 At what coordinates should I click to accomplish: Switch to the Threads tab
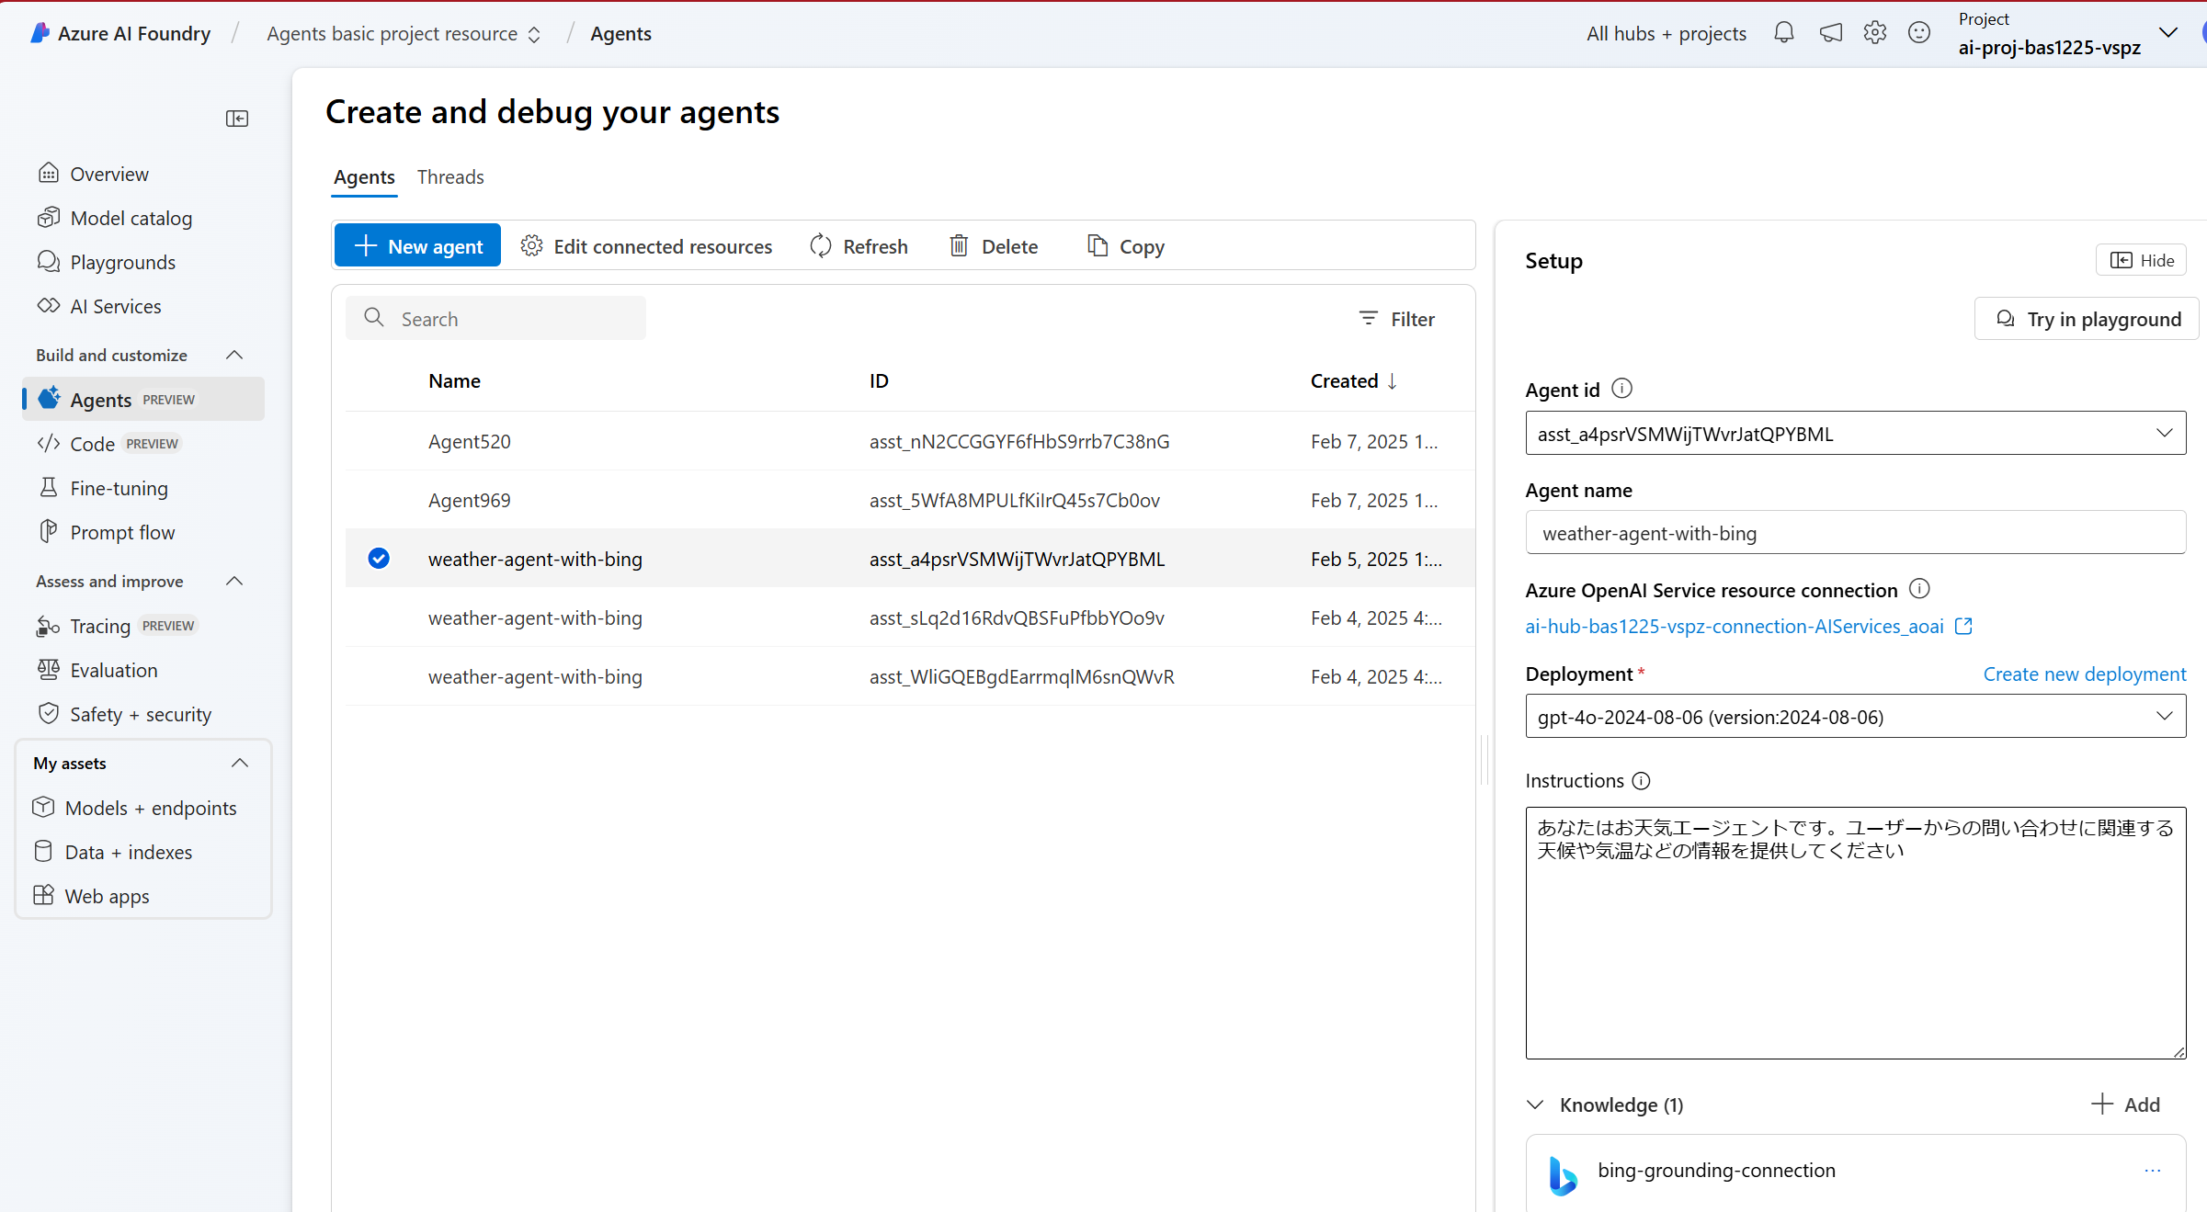coord(450,176)
